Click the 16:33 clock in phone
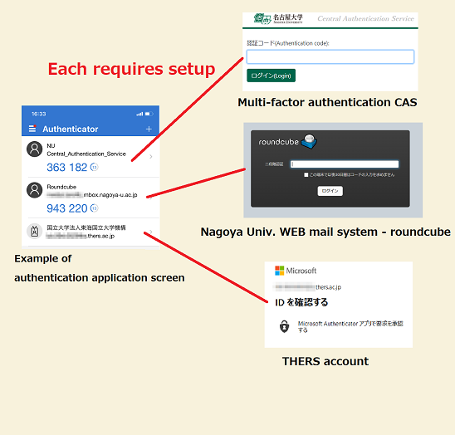455x435 pixels. 39,114
